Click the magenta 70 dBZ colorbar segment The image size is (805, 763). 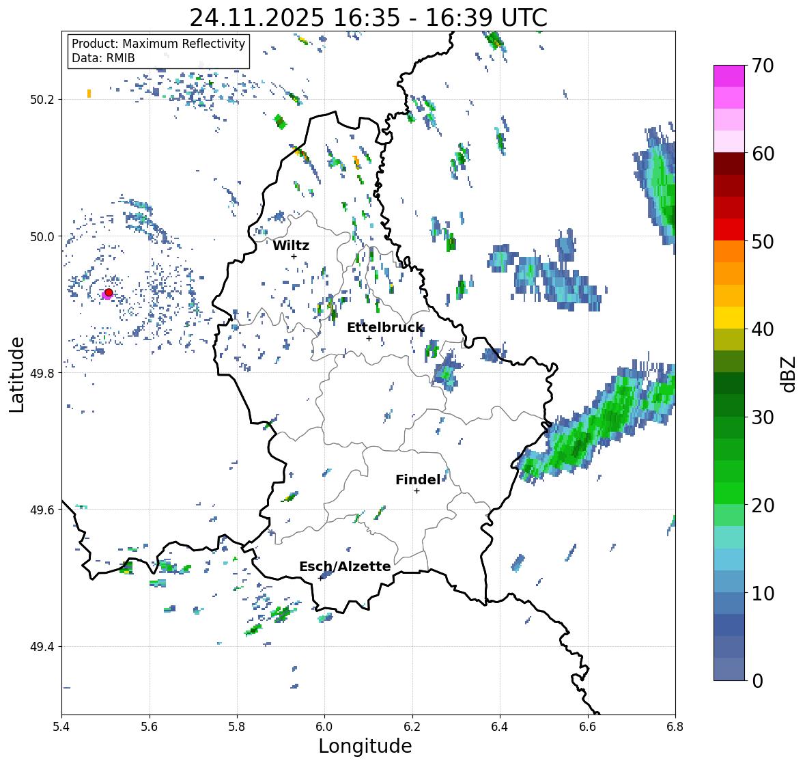[x=729, y=76]
